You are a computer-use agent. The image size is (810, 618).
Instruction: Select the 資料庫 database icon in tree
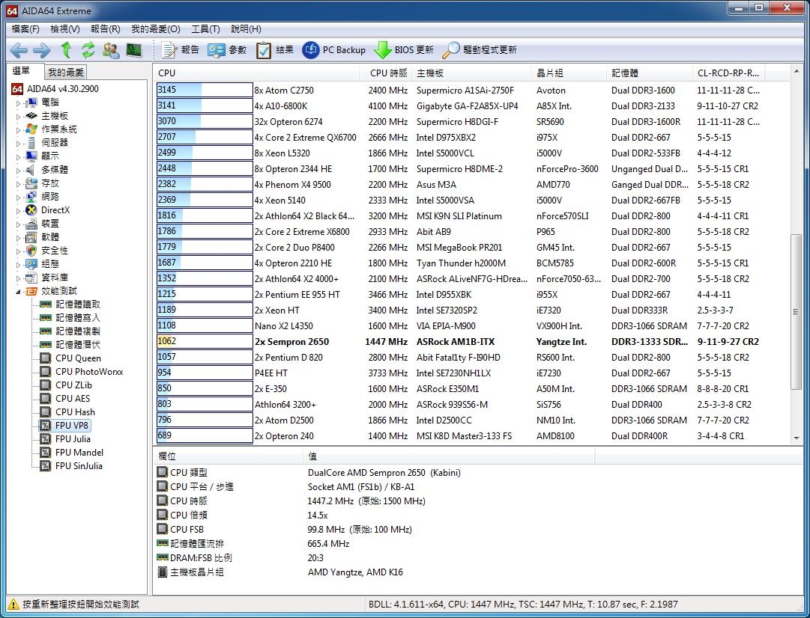[x=31, y=278]
